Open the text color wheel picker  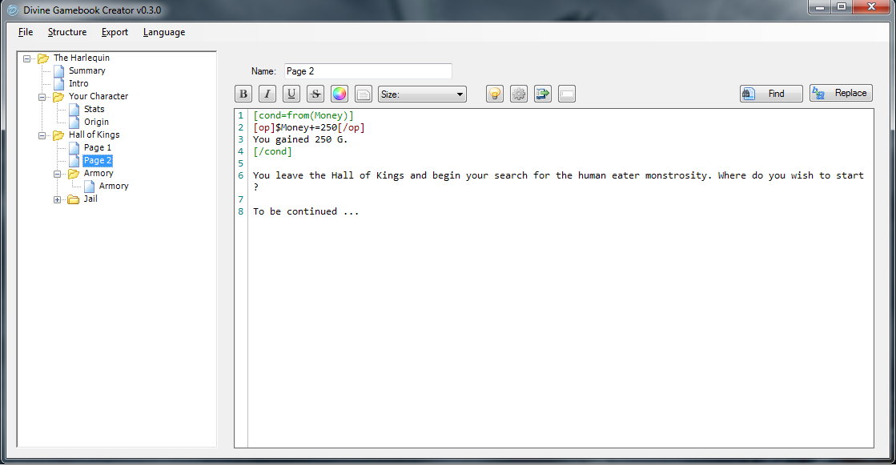(x=340, y=94)
